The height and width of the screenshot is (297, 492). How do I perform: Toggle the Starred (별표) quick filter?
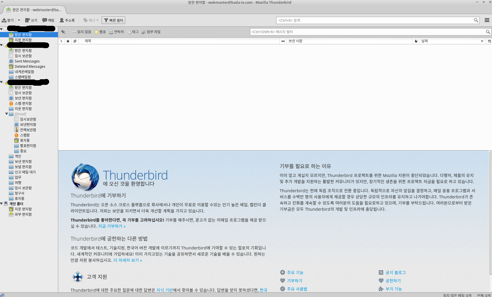click(x=100, y=32)
